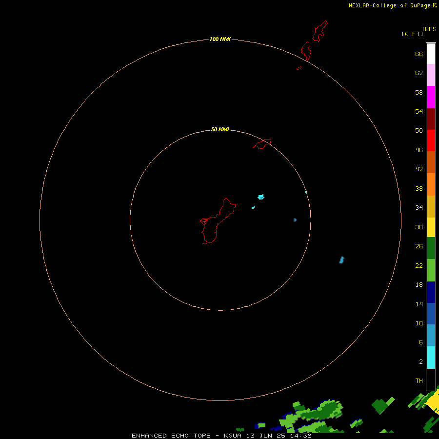Click the 18 value on the scale
This screenshot has width=439, height=439.
(x=419, y=285)
